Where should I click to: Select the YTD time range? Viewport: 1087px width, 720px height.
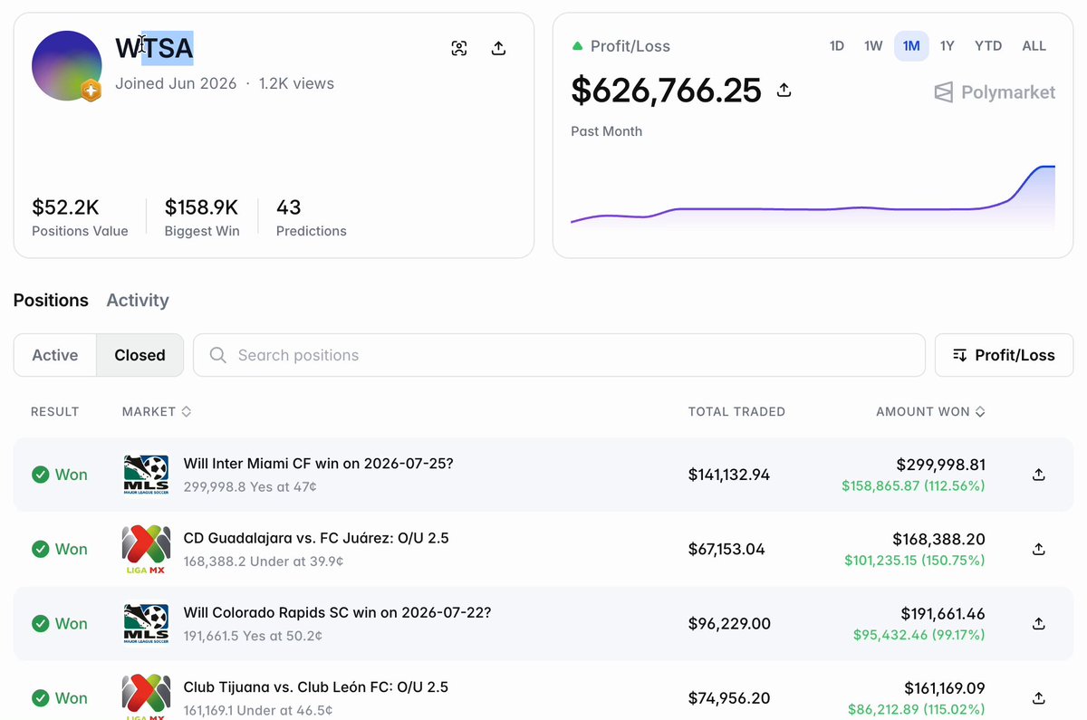(988, 46)
